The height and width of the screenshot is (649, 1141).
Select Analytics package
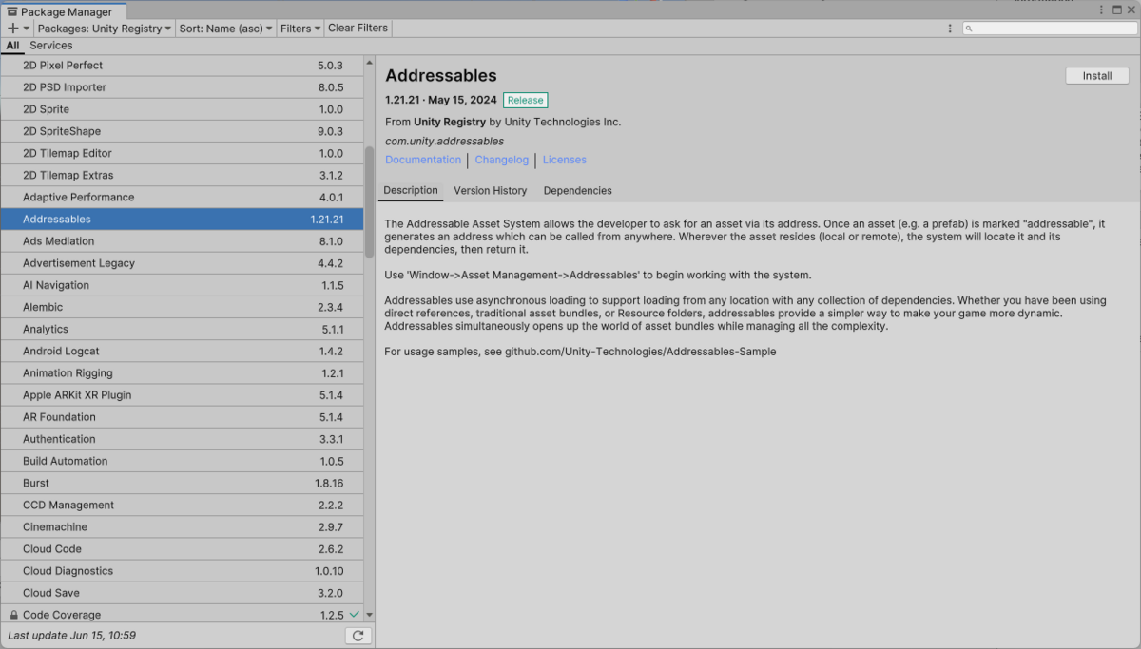182,329
